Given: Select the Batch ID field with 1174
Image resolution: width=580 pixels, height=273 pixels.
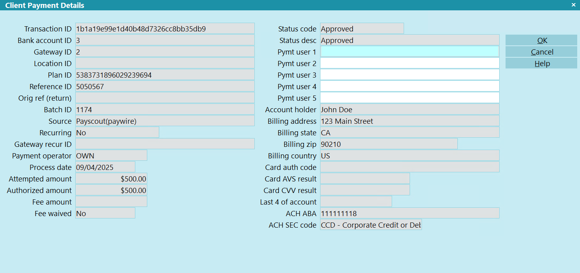Looking at the screenshot, I should click(x=164, y=109).
